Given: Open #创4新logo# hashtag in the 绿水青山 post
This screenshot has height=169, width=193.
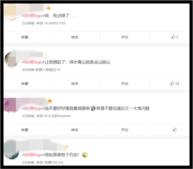Looking at the screenshot, I should pyautogui.click(x=33, y=62).
